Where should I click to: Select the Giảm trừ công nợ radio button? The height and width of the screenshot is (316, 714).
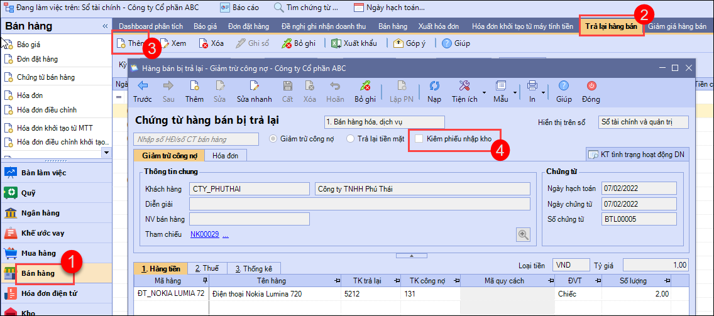pos(273,139)
